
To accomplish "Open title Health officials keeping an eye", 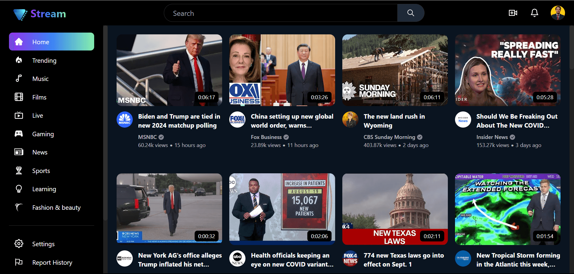I will click(292, 260).
